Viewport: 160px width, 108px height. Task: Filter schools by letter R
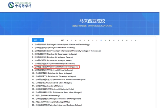pyautogui.click(x=114, y=40)
